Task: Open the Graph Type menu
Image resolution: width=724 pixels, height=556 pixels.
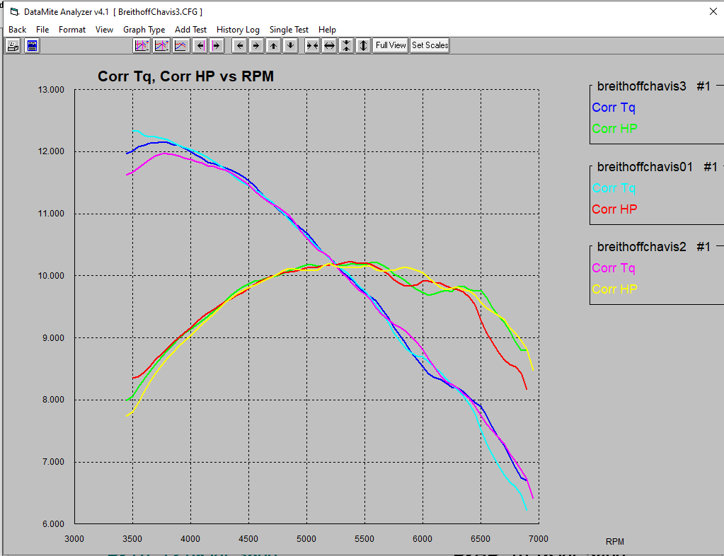Action: pyautogui.click(x=144, y=30)
